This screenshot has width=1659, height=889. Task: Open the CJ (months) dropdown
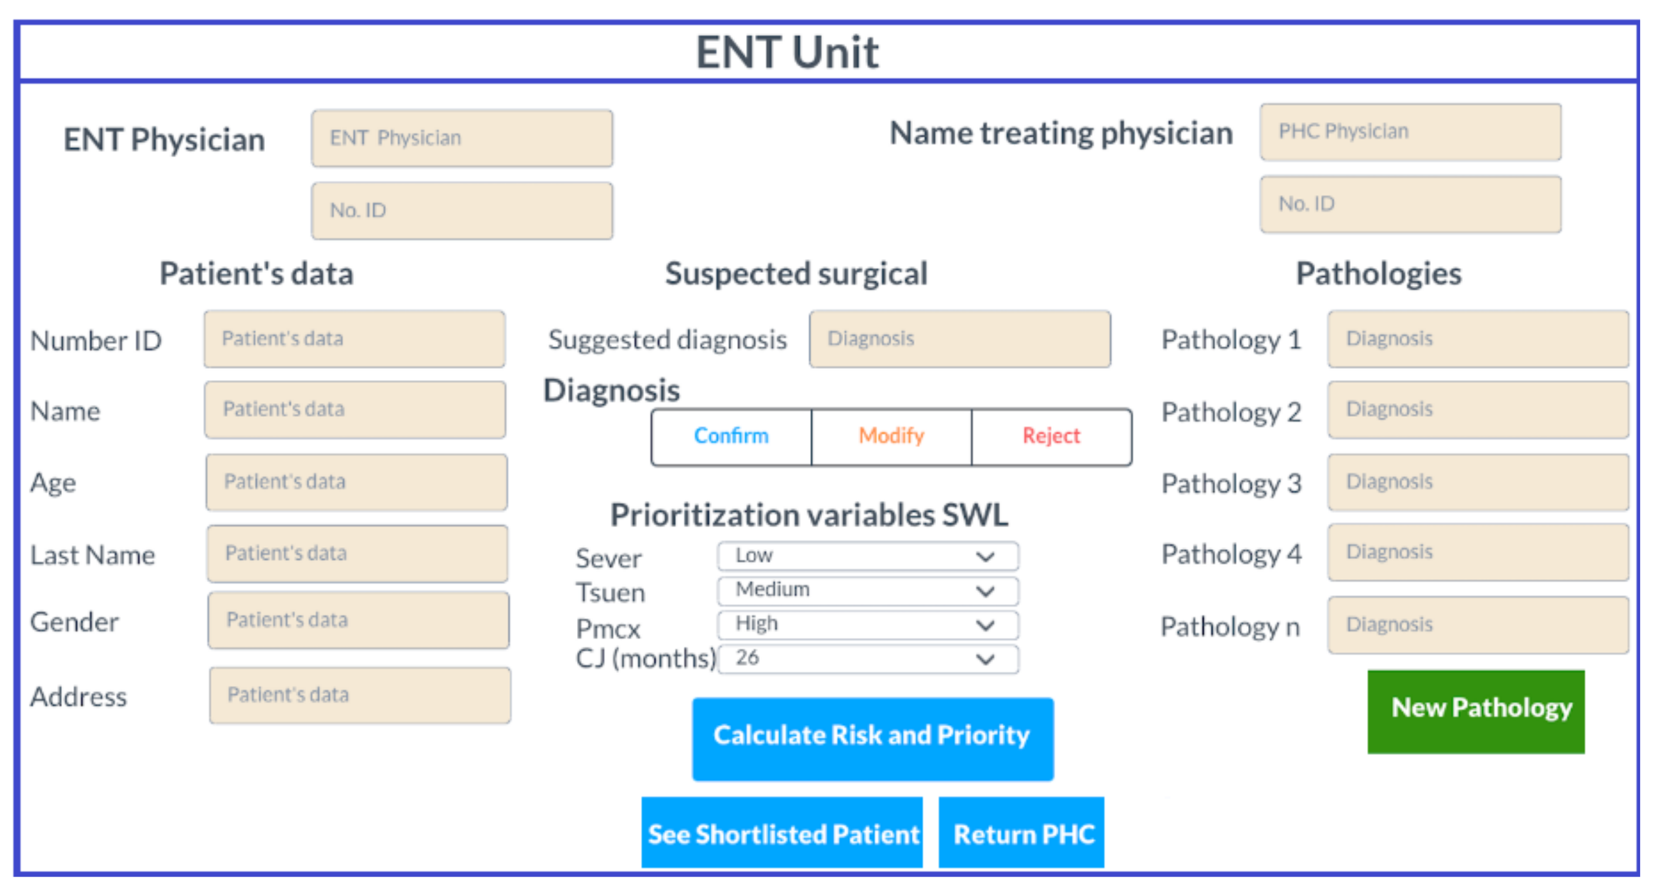pyautogui.click(x=867, y=659)
